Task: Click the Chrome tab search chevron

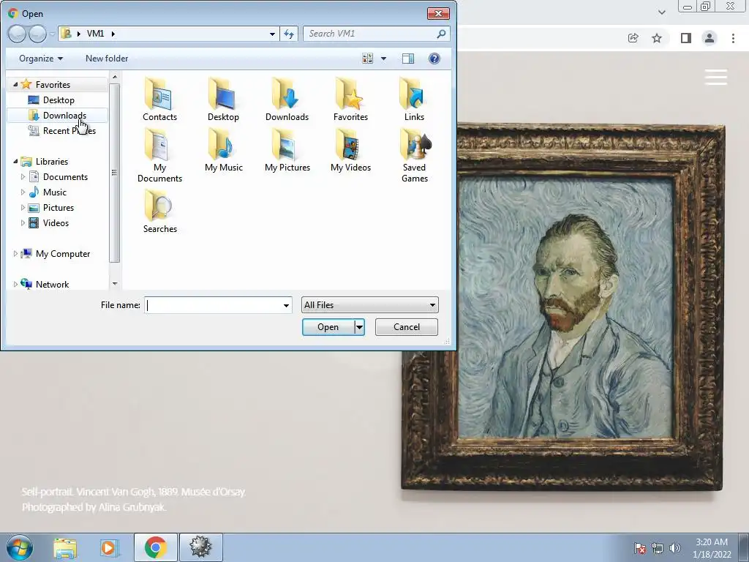Action: pos(661,12)
